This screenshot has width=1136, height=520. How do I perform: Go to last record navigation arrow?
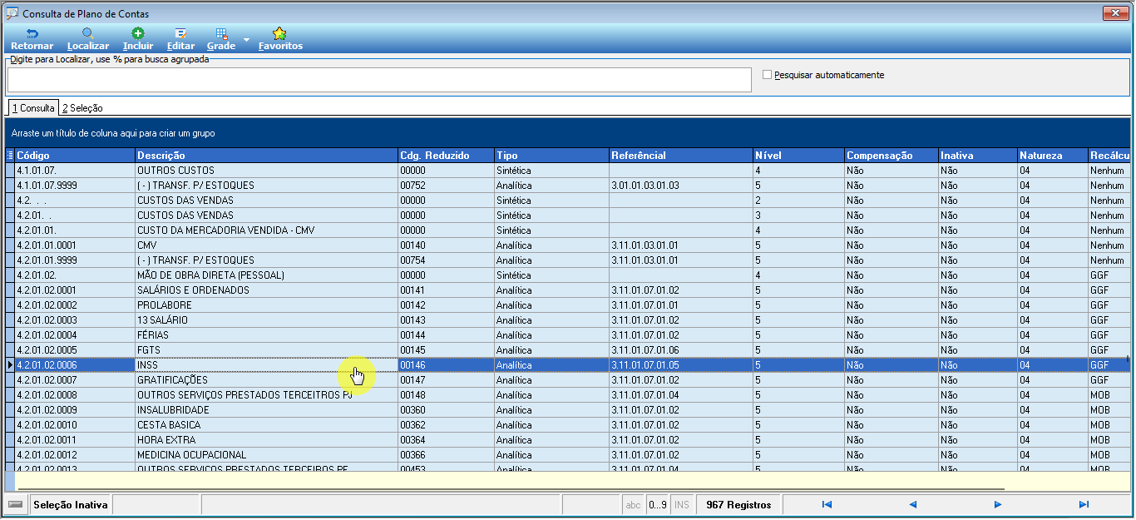[1084, 504]
